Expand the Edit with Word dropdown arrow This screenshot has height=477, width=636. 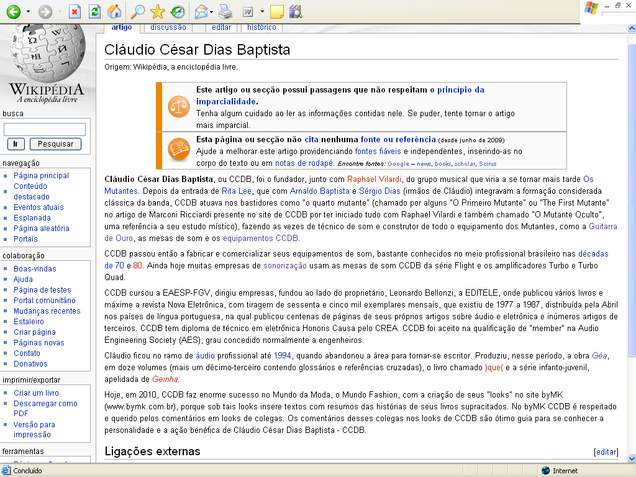(x=262, y=12)
